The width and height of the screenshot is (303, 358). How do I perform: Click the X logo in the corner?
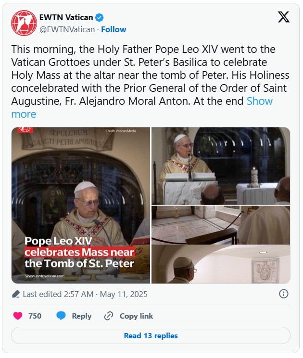pos(284,17)
